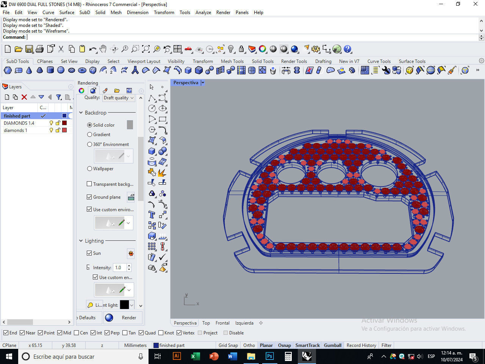
Task: Create new layer icon in Layers panel
Action: pyautogui.click(x=7, y=97)
